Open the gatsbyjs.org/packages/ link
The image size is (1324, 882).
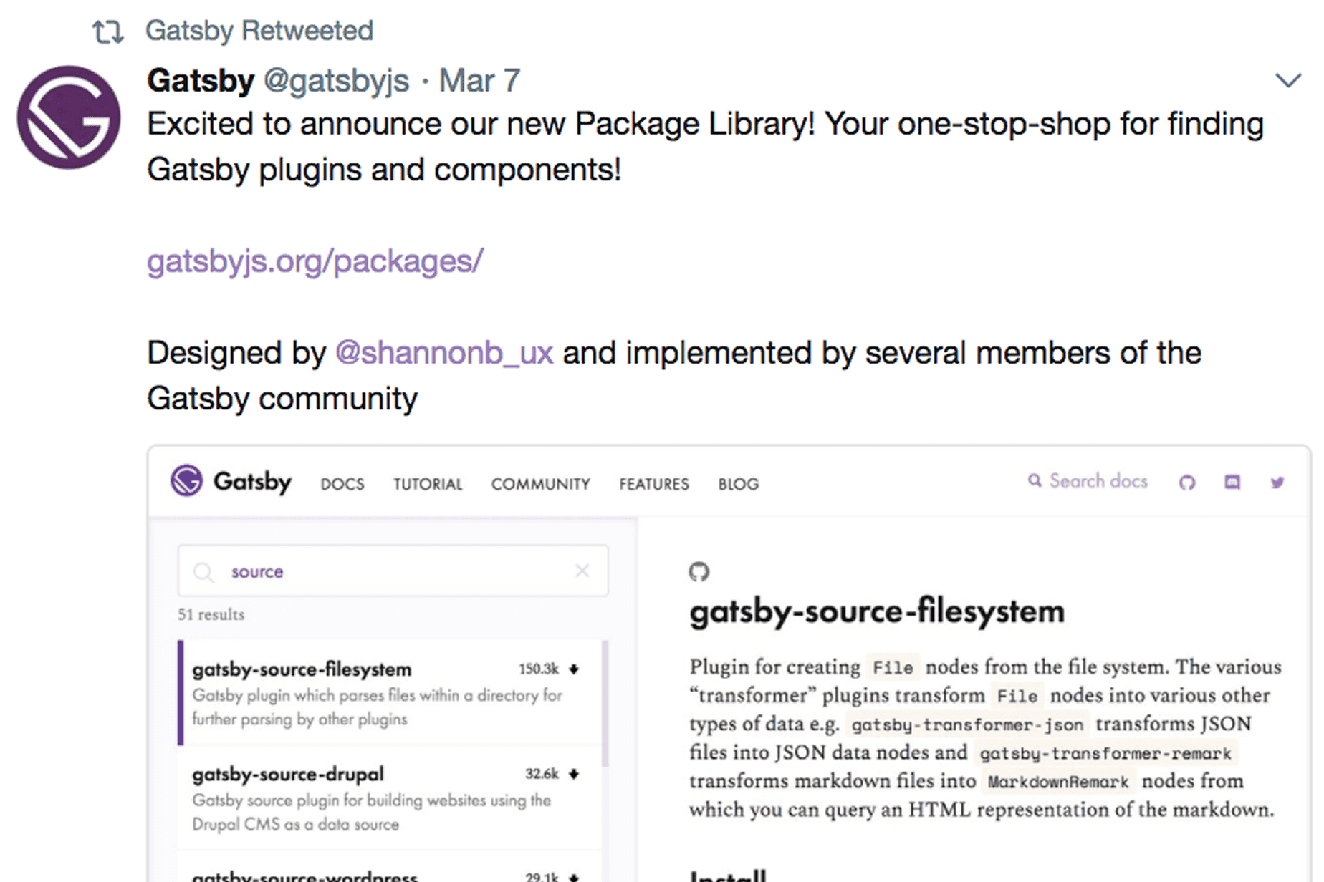point(315,261)
